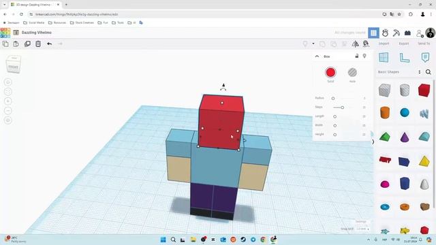Redo with the forward arrow
Image resolution: width=436 pixels, height=245 pixels.
tap(60, 44)
